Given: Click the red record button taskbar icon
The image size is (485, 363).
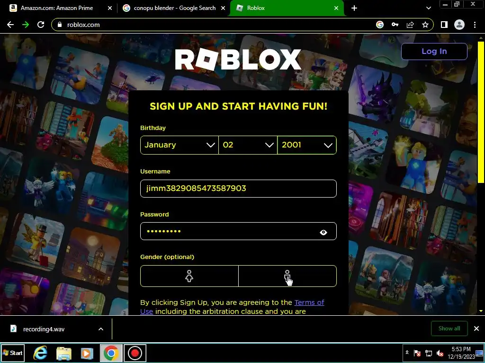Looking at the screenshot, I should point(135,353).
